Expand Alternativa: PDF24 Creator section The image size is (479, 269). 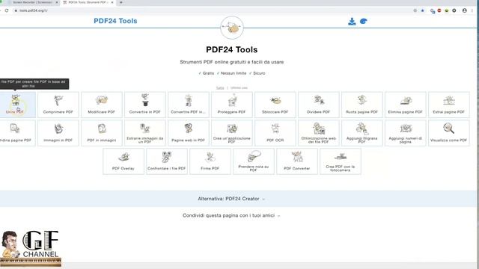231,199
